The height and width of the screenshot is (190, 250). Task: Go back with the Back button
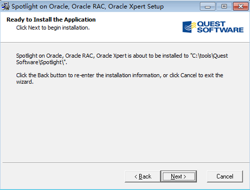pos(143,176)
